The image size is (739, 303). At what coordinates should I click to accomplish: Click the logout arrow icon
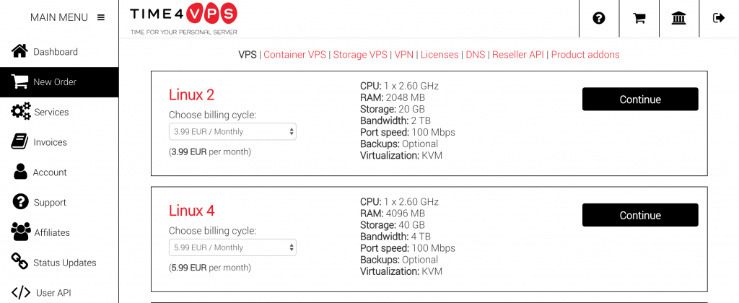(x=718, y=18)
